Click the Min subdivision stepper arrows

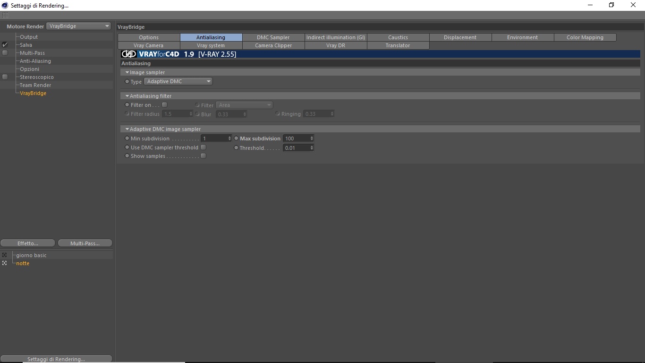pyautogui.click(x=229, y=138)
